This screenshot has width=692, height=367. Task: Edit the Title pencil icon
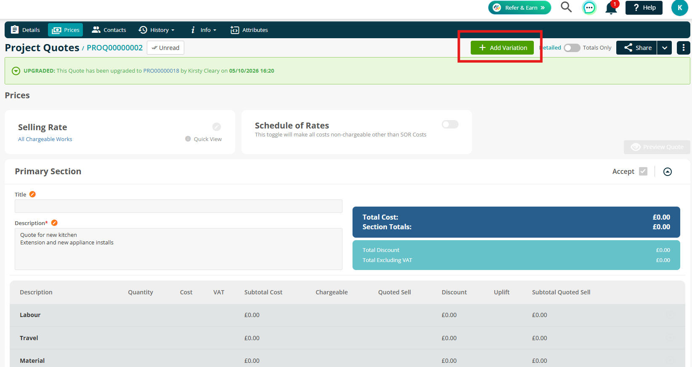tap(32, 194)
